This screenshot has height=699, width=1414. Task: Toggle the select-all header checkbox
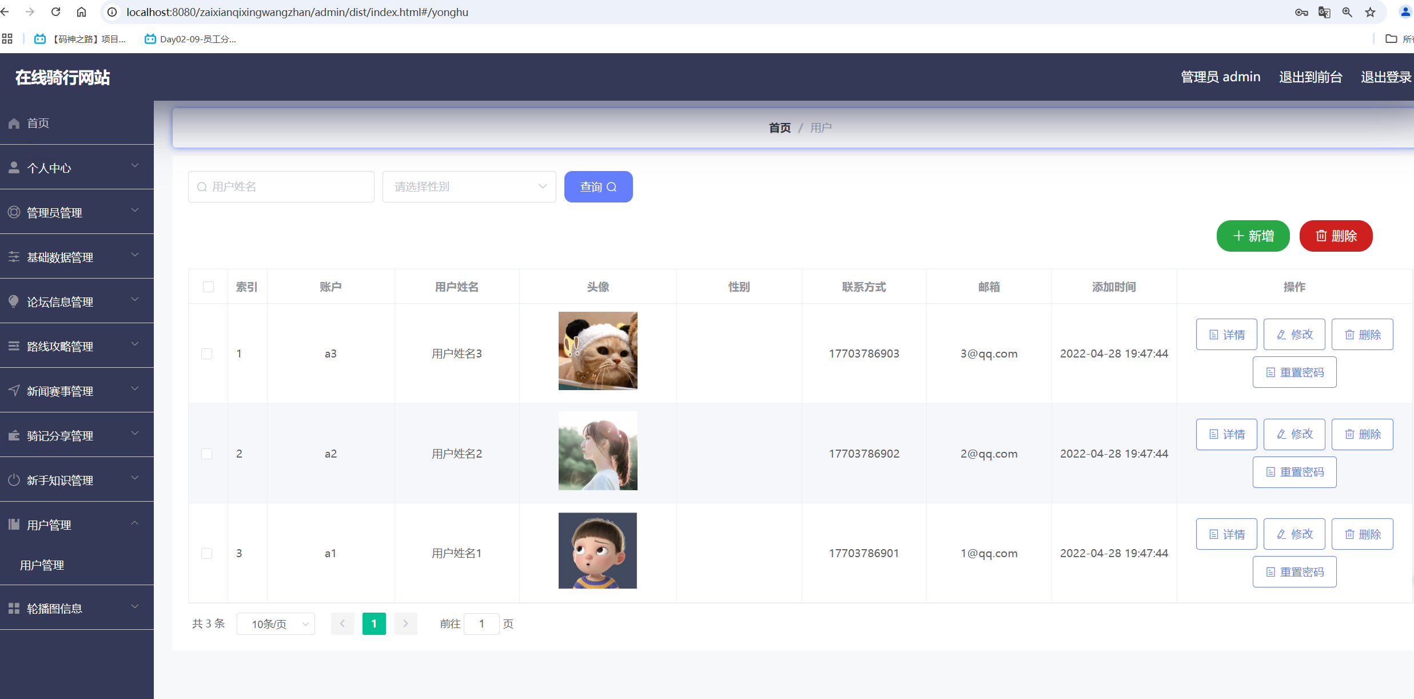[x=208, y=287]
